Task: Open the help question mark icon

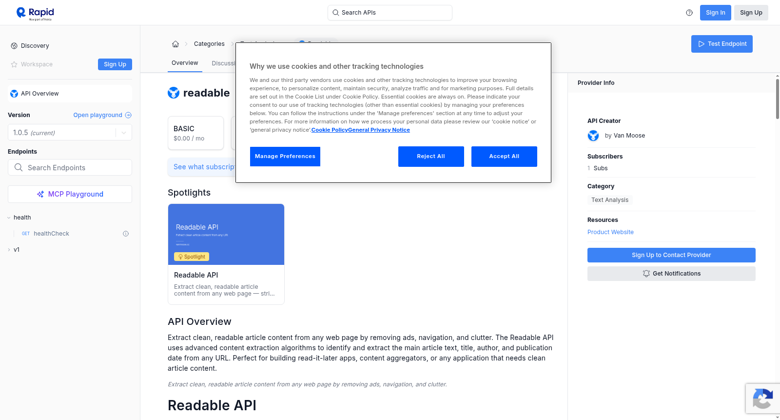Action: click(689, 13)
